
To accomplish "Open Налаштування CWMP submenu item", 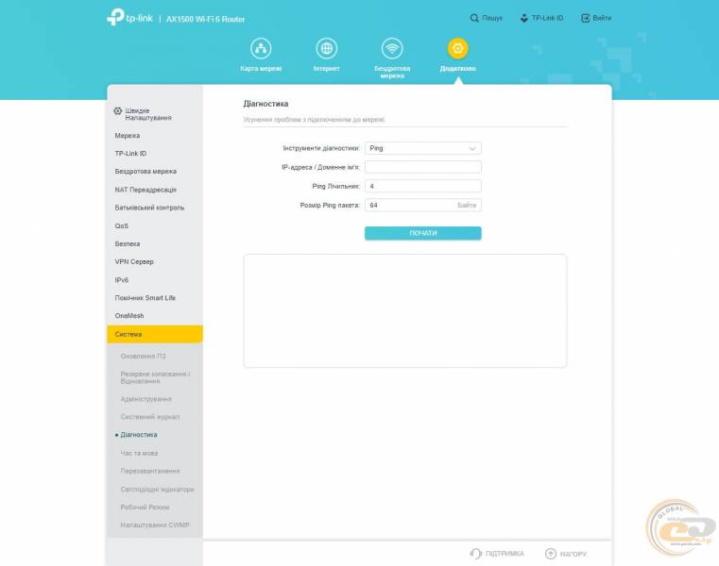I will pyautogui.click(x=155, y=524).
